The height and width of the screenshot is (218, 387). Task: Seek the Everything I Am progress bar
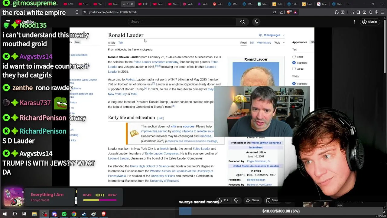coord(99,200)
